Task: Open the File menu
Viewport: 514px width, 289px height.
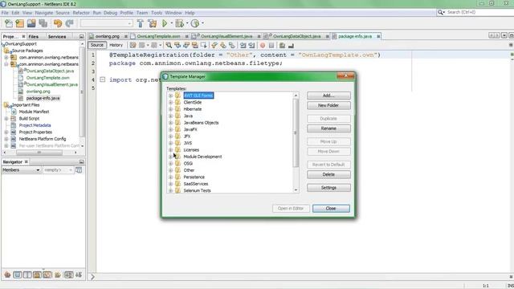Action: [5, 13]
